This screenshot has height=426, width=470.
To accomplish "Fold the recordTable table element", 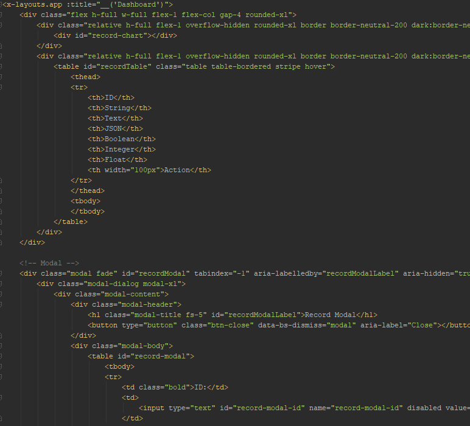I will pos(2,66).
